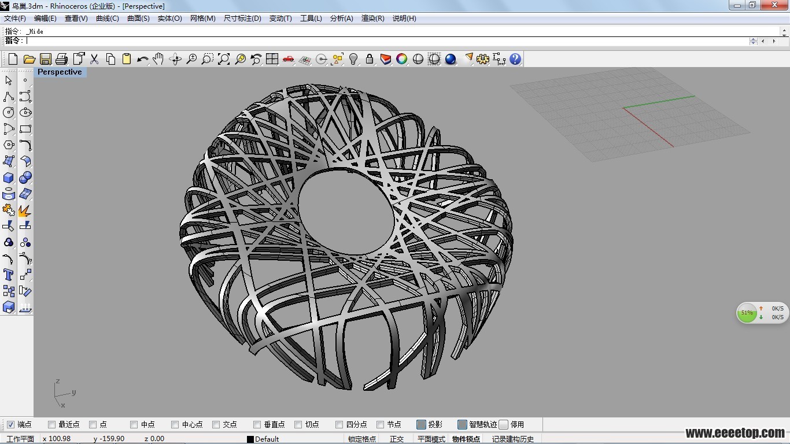790x444 pixels.
Task: Enable the 垂直点 osnap checkbox
Action: click(x=257, y=424)
